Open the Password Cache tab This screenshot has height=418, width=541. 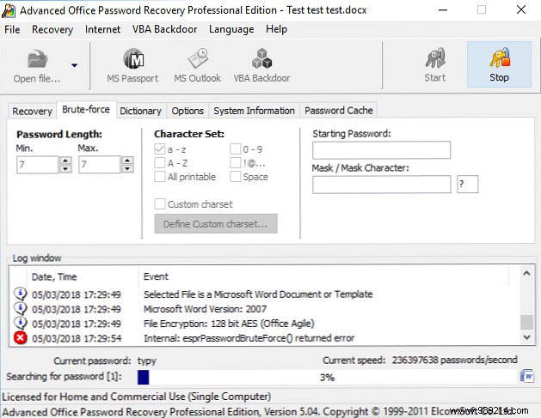click(x=339, y=111)
